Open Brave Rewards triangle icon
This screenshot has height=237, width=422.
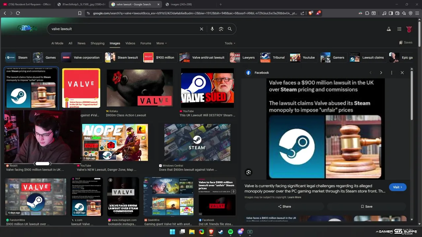(318, 13)
